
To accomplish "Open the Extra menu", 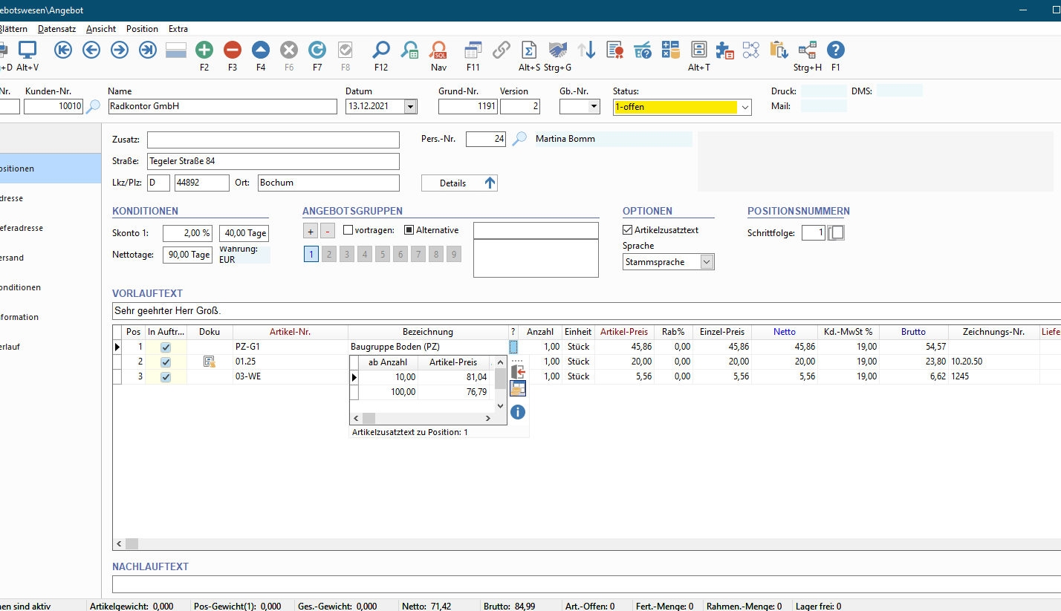I will [178, 29].
